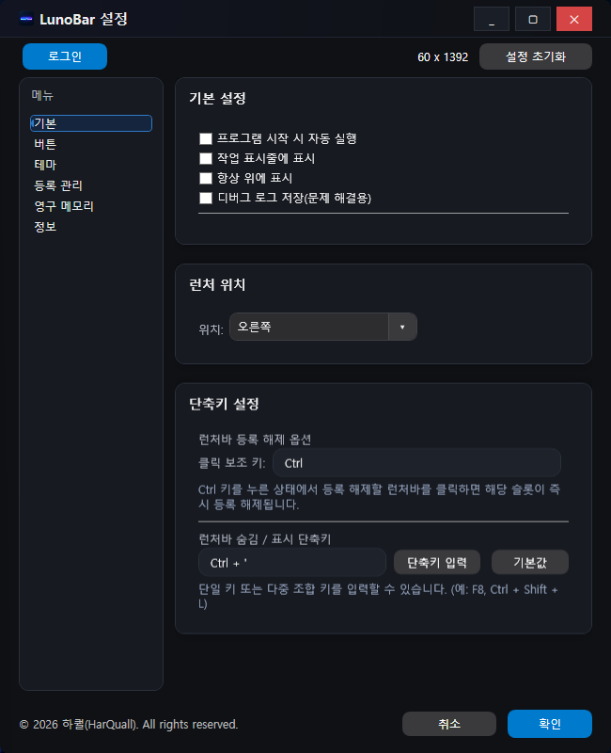Enable 디버그 로그 저장 for troubleshooting
This screenshot has width=611, height=753.
[204, 198]
